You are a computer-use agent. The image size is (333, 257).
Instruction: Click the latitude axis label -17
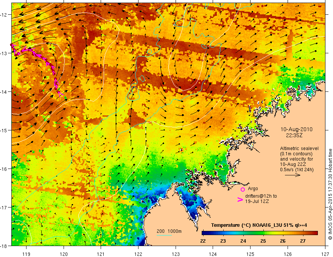(x=4, y=207)
